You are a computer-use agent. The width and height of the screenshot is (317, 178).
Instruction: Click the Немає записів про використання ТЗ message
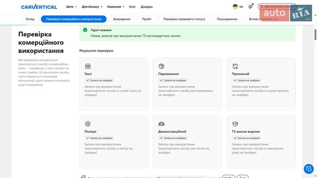pos(136,36)
